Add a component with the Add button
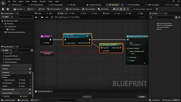This screenshot has height=102, width=181. (x=5, y=17)
